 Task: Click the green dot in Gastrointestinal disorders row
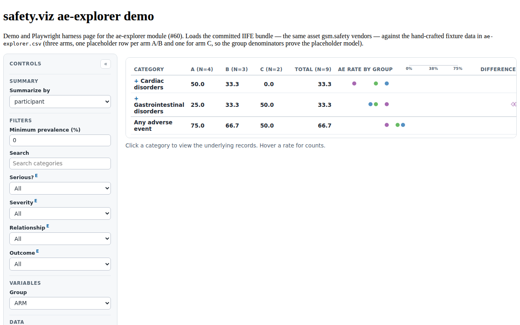[376, 104]
